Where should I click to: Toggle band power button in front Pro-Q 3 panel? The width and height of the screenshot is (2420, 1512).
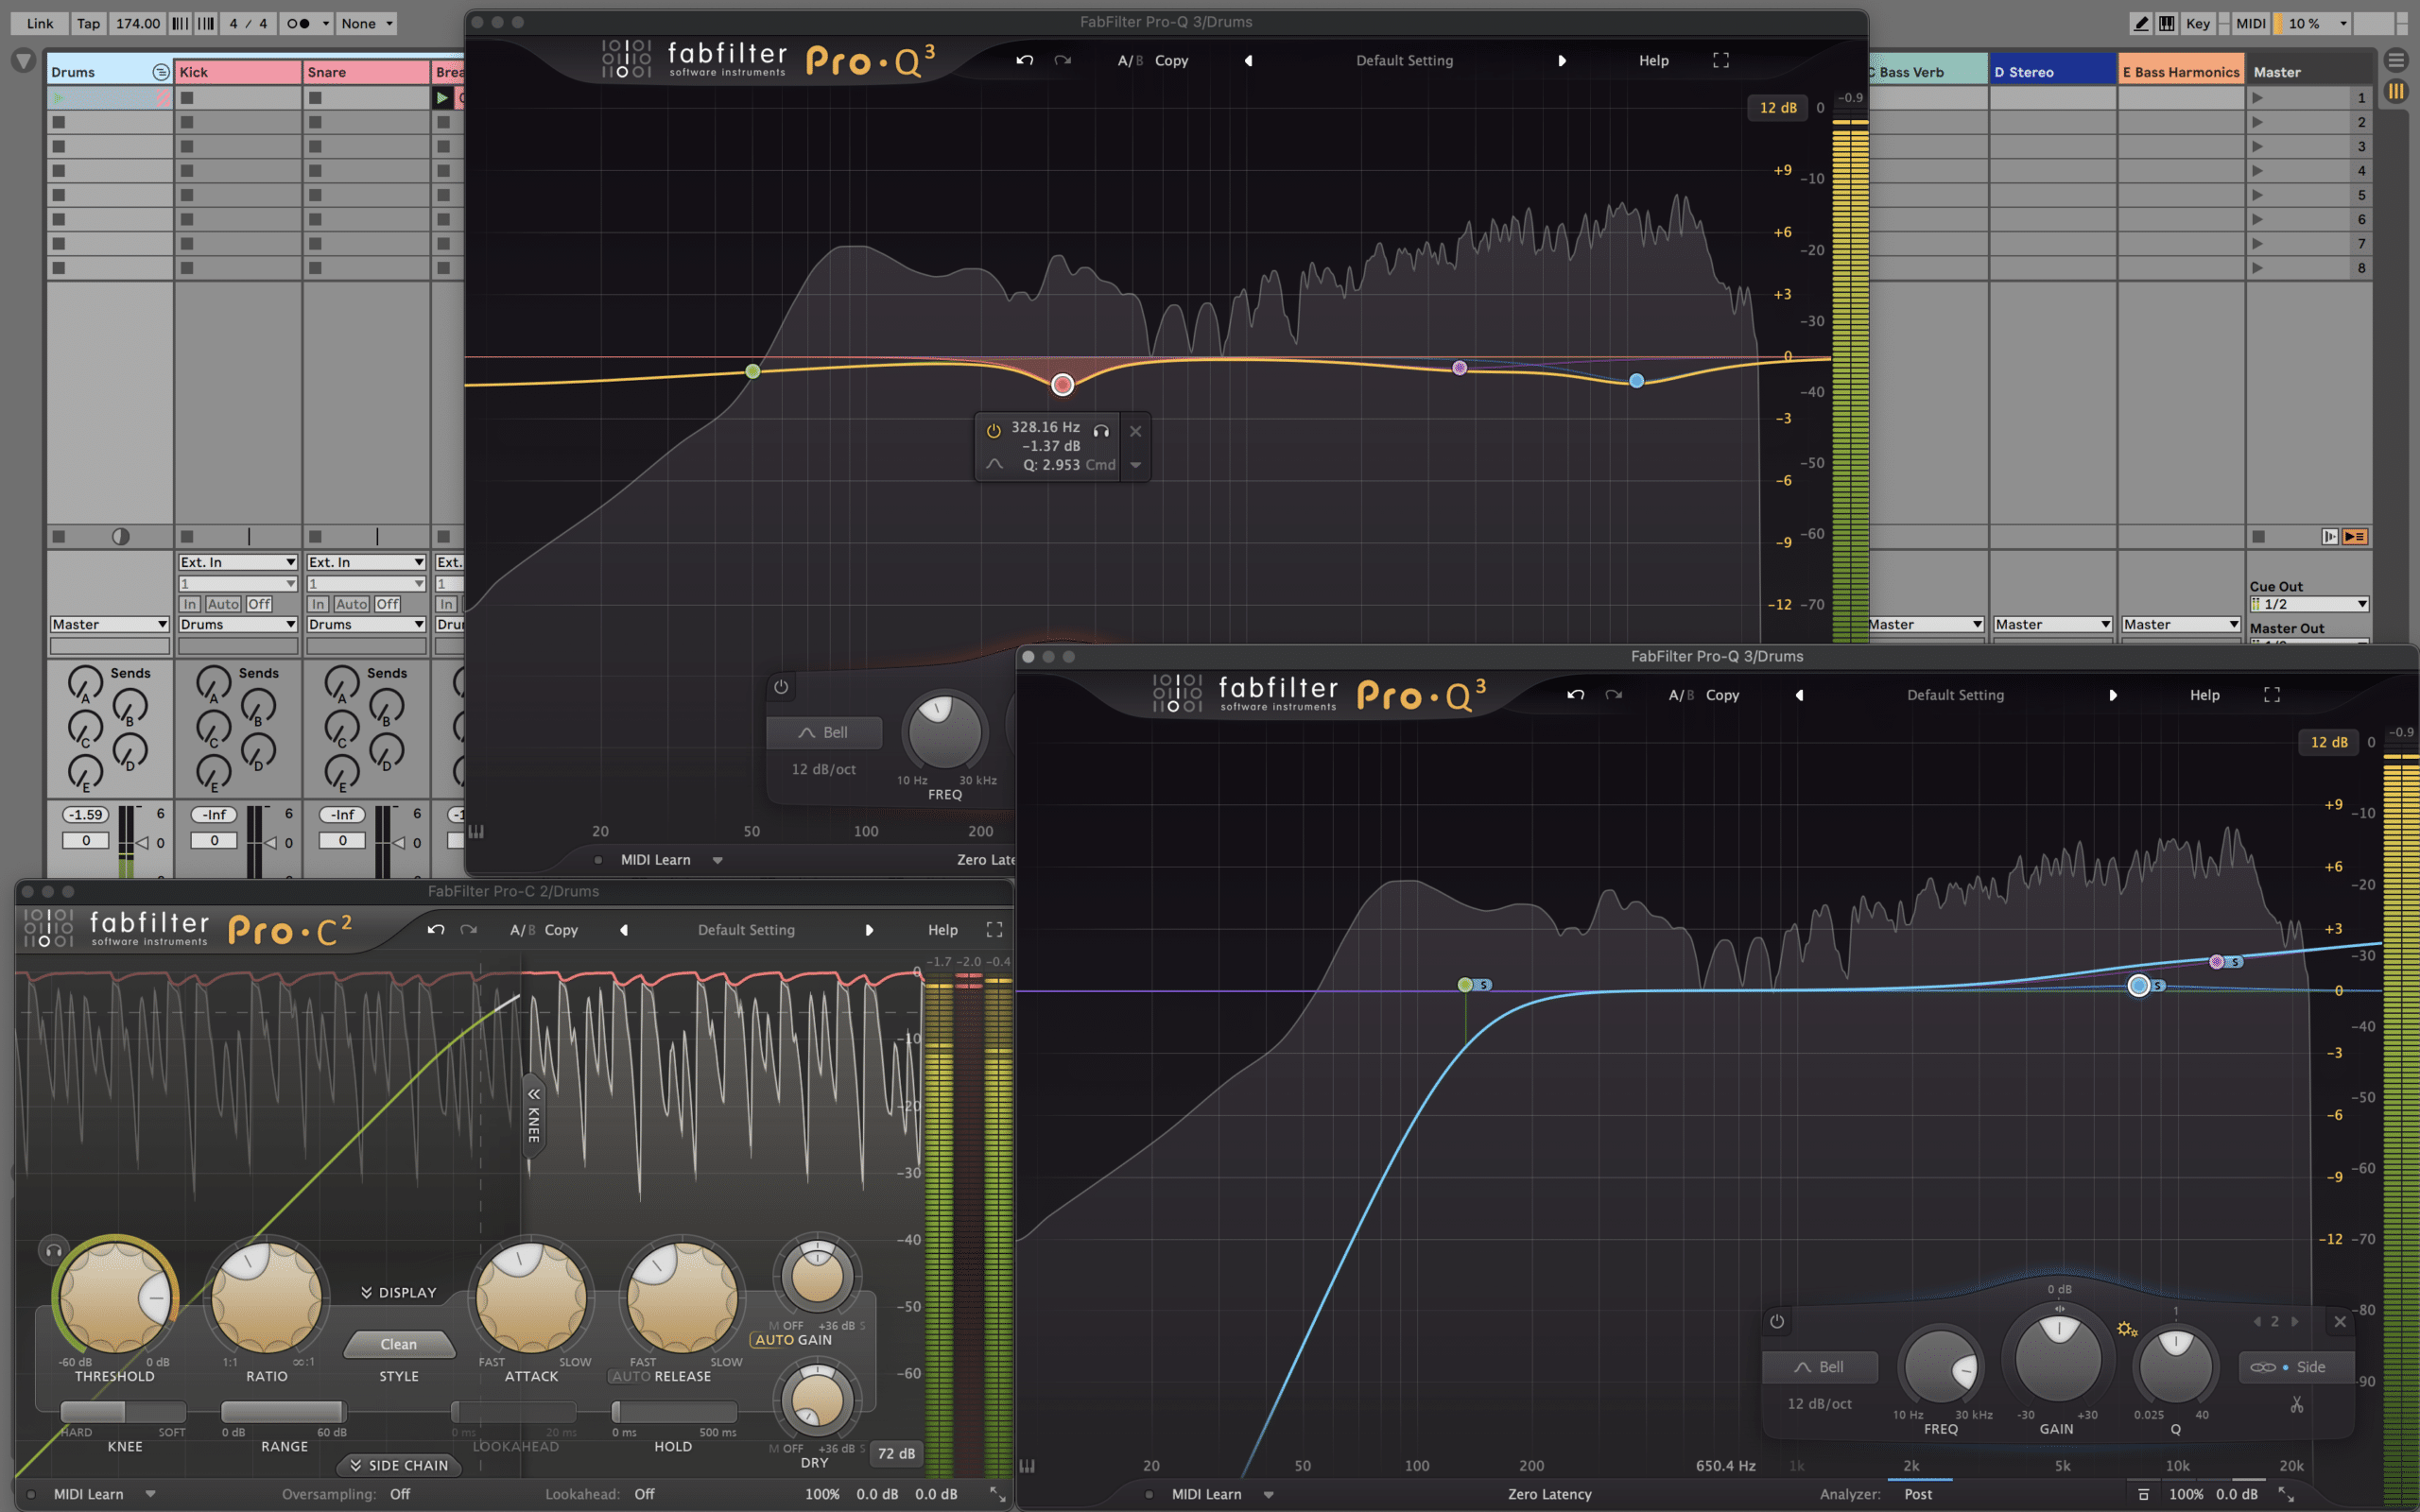pyautogui.click(x=1777, y=1321)
